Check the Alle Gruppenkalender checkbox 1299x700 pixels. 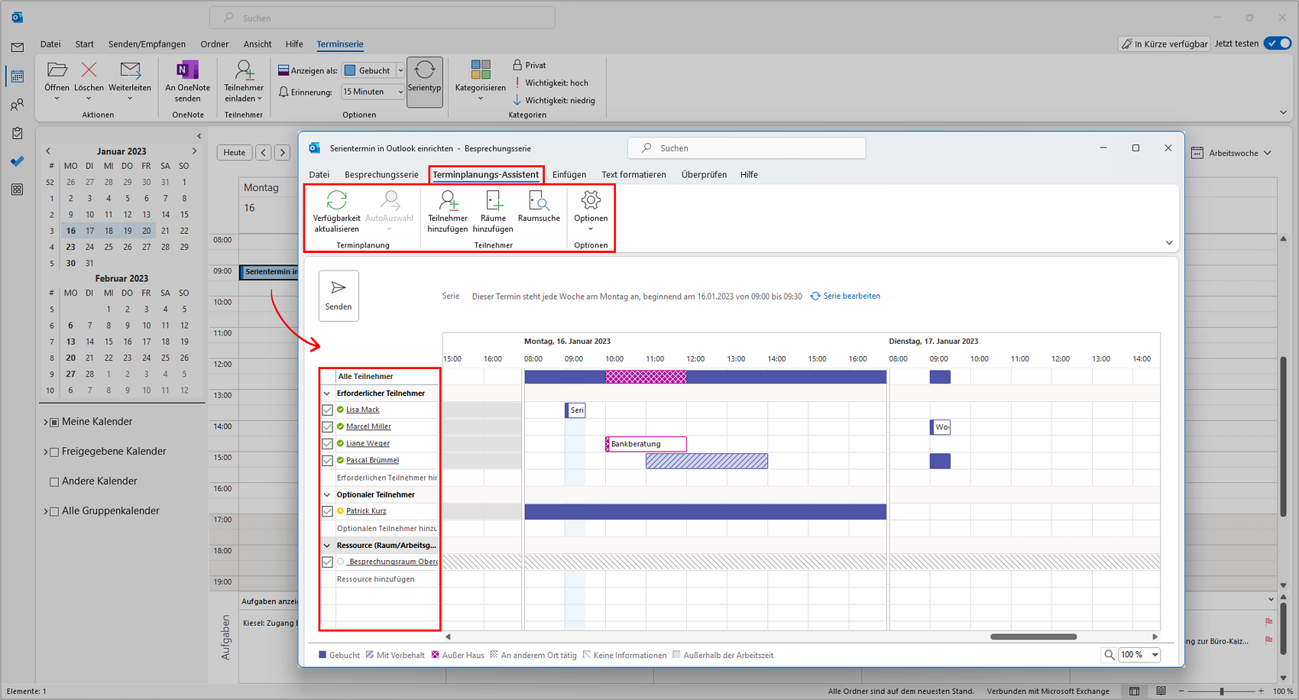coord(54,511)
